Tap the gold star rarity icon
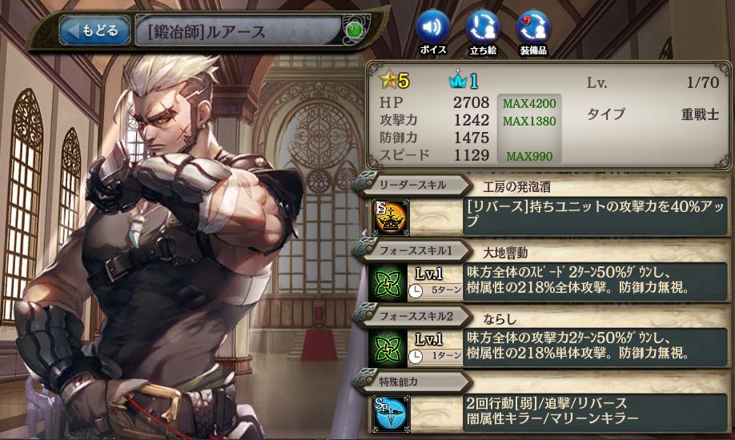This screenshot has height=440, width=735. [388, 80]
